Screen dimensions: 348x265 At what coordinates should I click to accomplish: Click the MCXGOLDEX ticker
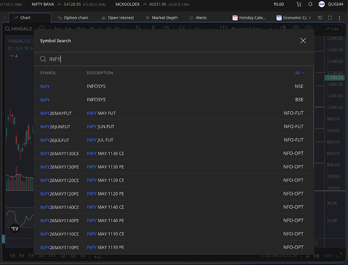pos(152,4)
